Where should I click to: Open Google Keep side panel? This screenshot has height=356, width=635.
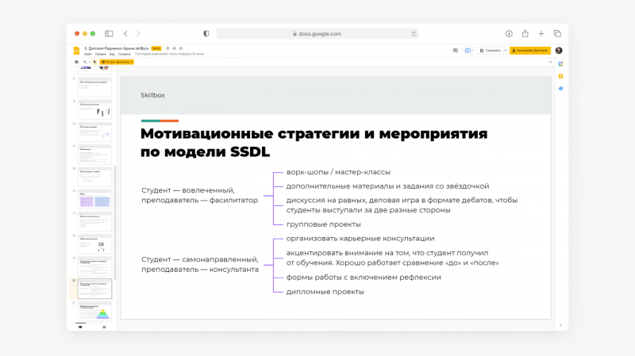point(561,76)
